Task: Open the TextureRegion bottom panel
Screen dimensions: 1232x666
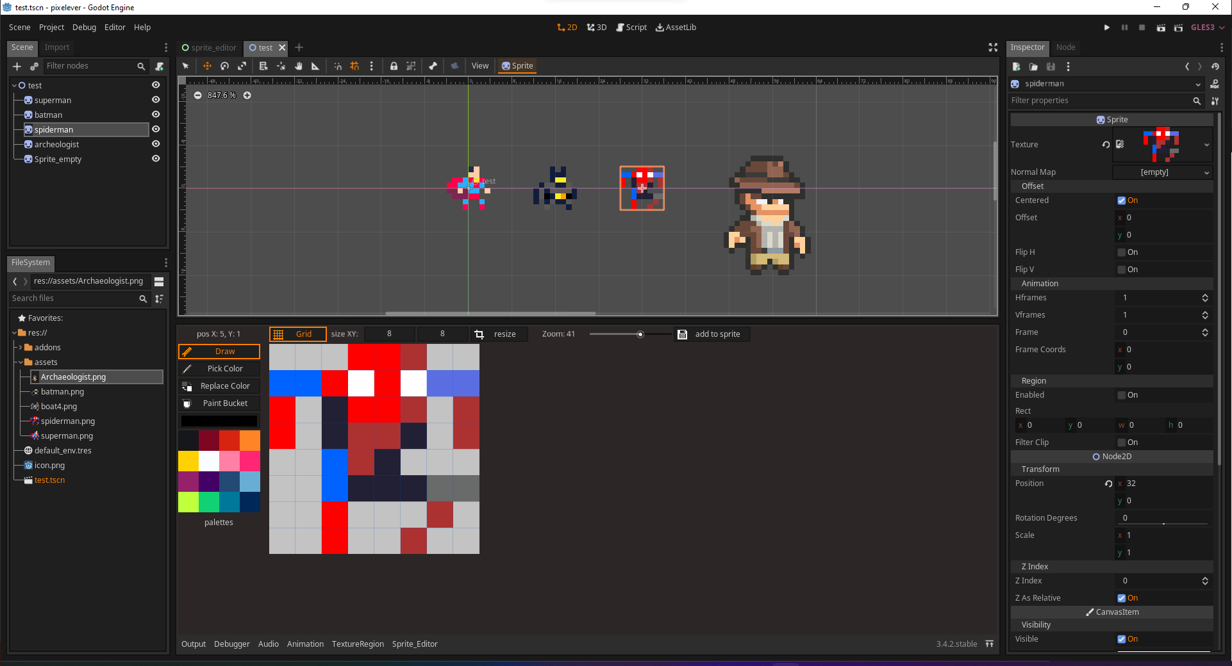Action: coord(358,644)
